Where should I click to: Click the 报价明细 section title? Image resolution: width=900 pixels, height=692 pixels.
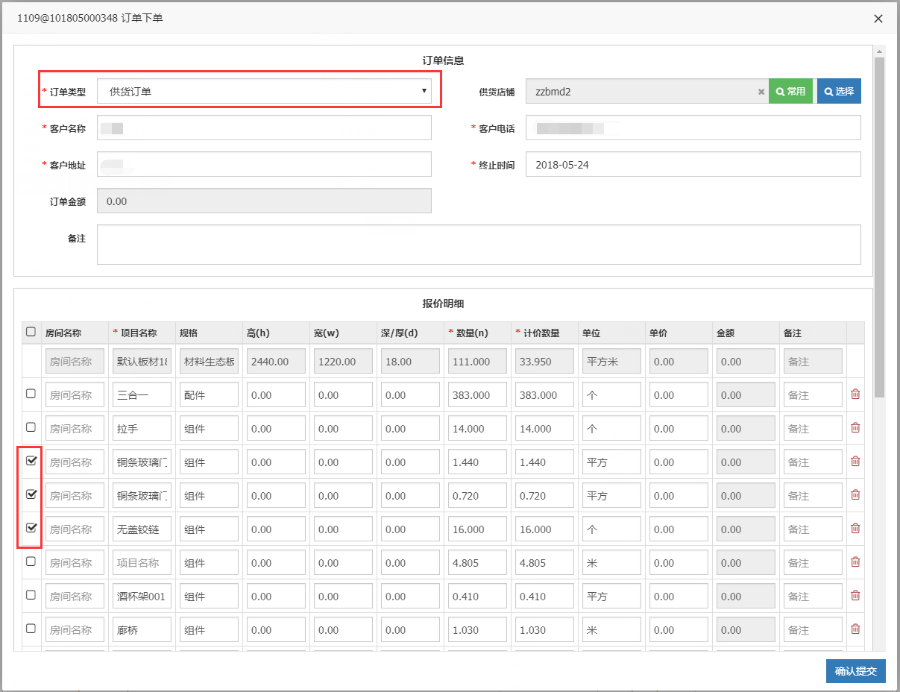(x=444, y=303)
